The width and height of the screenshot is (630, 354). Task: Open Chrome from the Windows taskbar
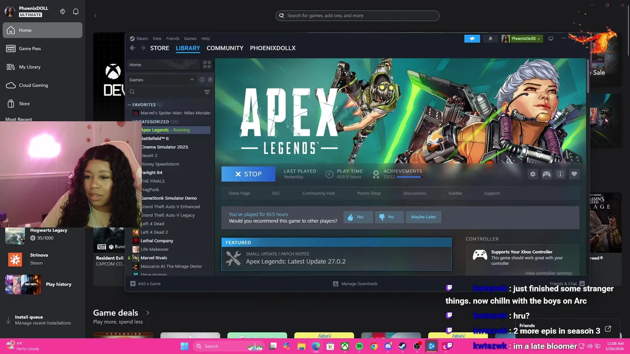[374, 346]
